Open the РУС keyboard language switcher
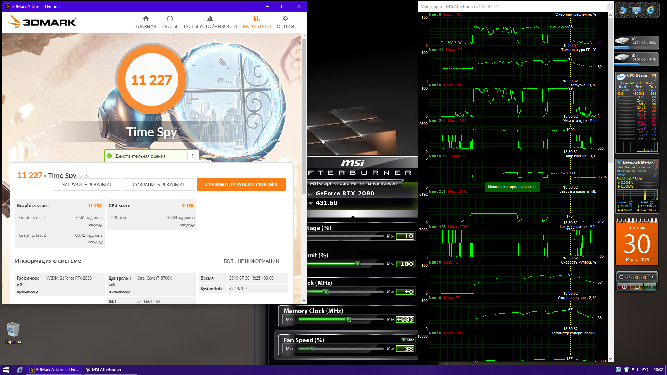The height and width of the screenshot is (375, 667). [x=645, y=370]
